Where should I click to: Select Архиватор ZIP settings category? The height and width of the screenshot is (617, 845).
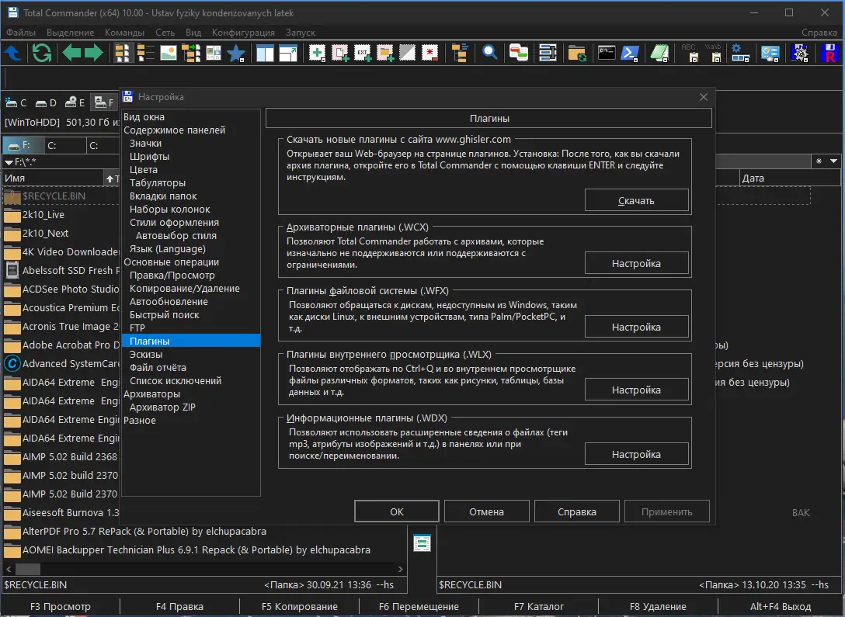pyautogui.click(x=162, y=407)
